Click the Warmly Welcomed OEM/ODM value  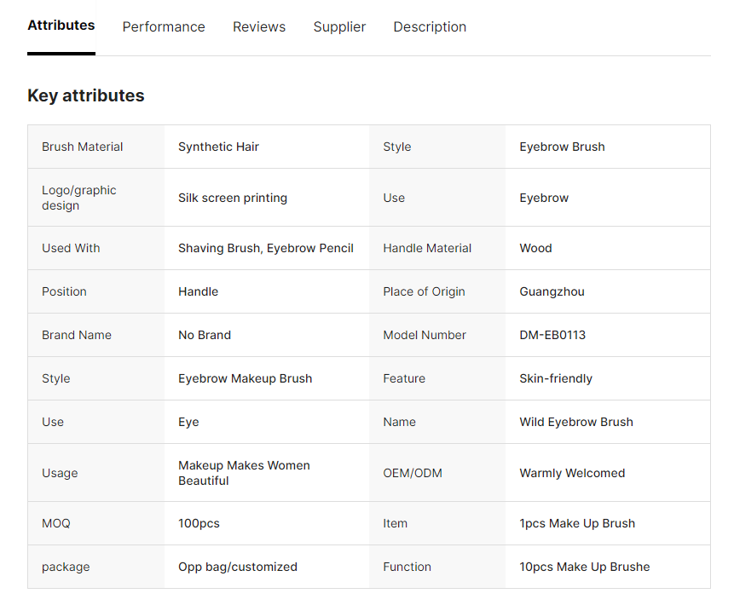[572, 473]
